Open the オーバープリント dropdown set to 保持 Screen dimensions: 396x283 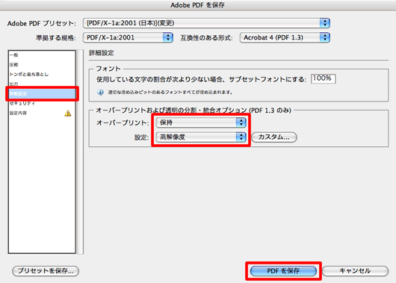(201, 122)
